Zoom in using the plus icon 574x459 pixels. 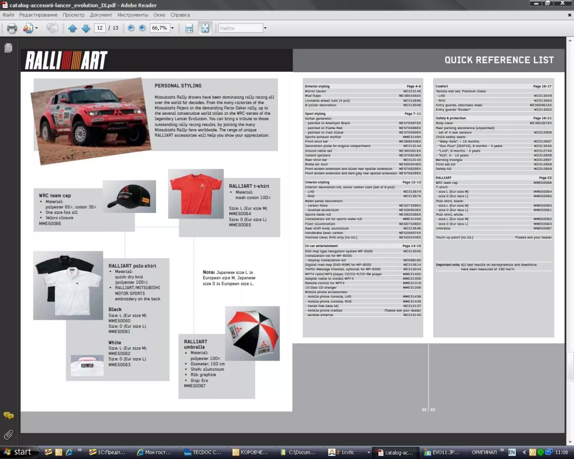[142, 28]
